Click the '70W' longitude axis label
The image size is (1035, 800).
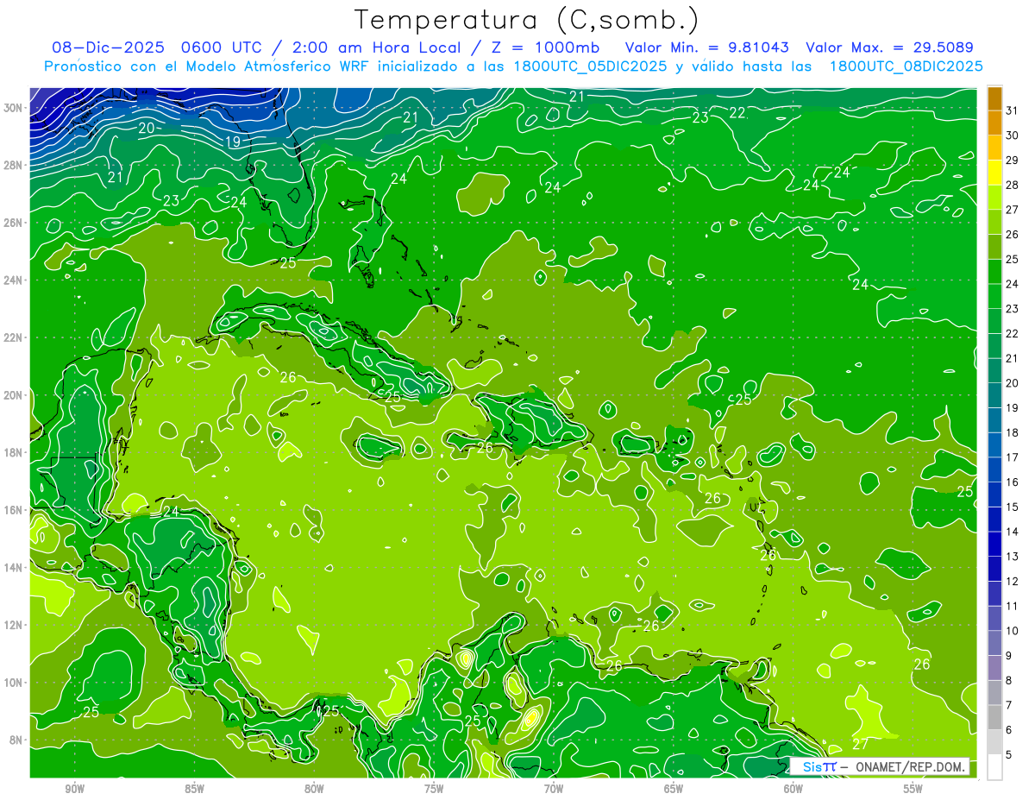click(554, 790)
